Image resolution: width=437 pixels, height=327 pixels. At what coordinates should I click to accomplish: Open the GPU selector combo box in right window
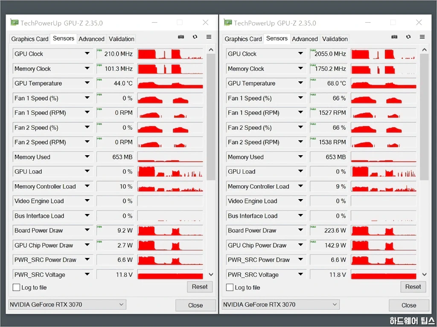pyautogui.click(x=281, y=304)
